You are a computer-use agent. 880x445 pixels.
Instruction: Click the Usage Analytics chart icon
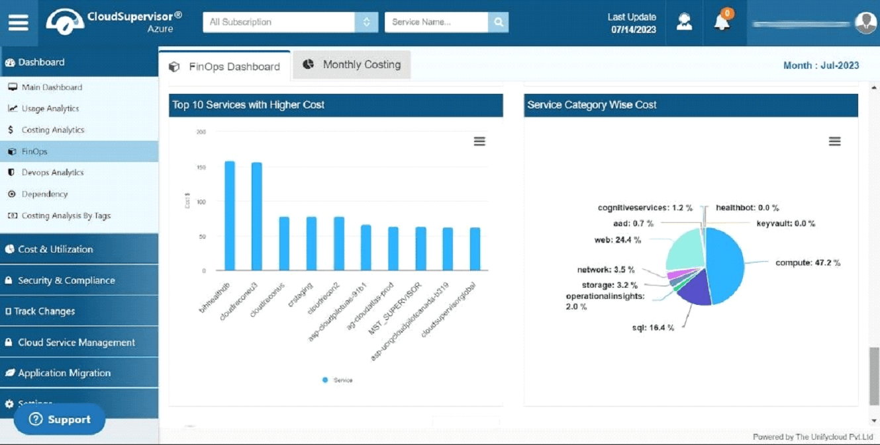click(12, 108)
